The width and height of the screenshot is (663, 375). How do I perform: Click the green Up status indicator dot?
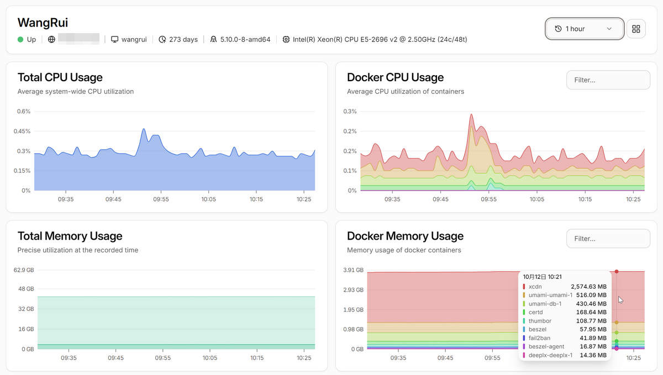20,40
